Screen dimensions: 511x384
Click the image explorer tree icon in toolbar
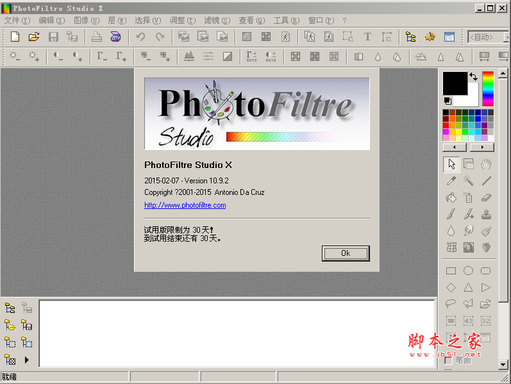tap(410, 37)
